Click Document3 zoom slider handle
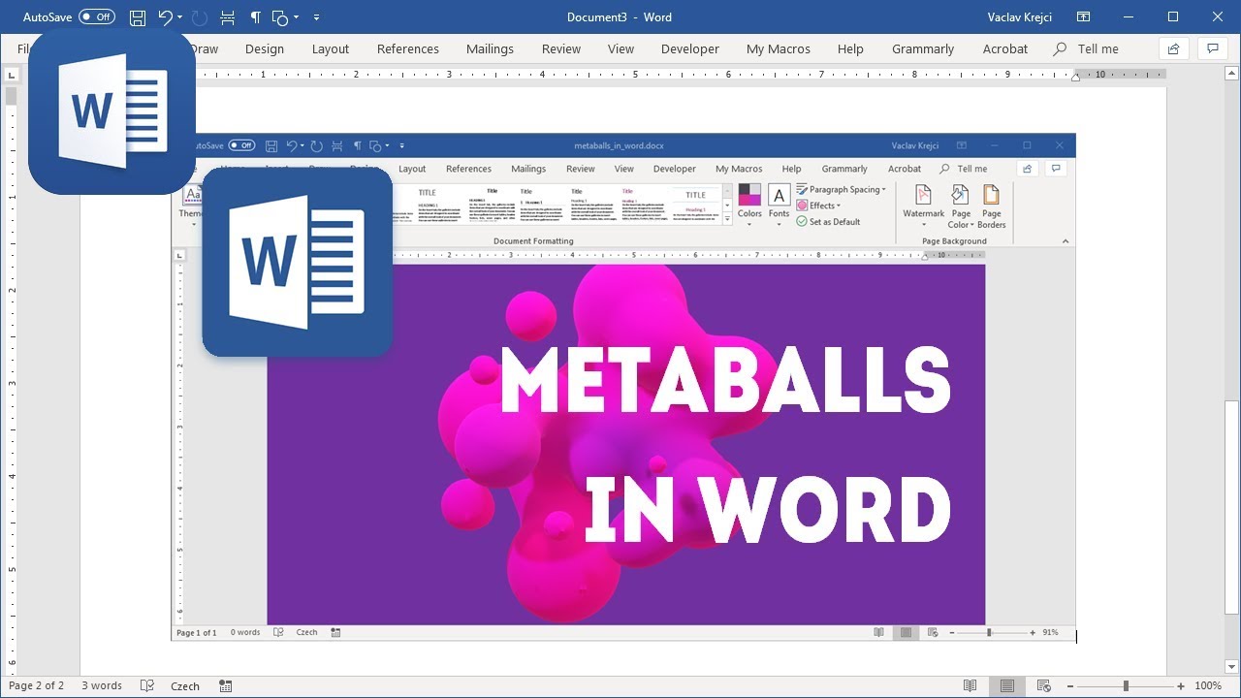 (x=1126, y=685)
